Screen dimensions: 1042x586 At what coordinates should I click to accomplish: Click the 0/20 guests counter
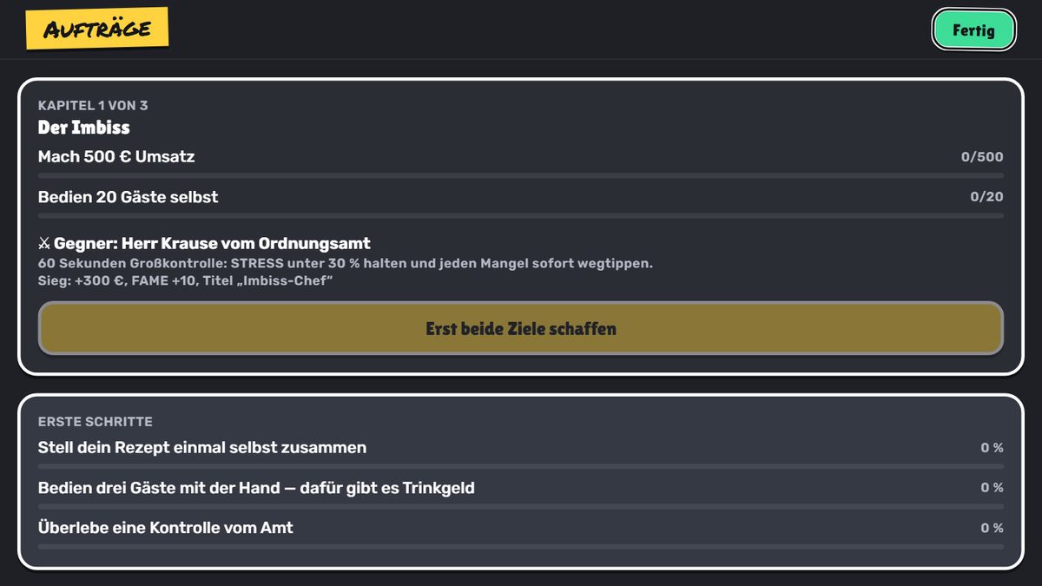tap(986, 197)
